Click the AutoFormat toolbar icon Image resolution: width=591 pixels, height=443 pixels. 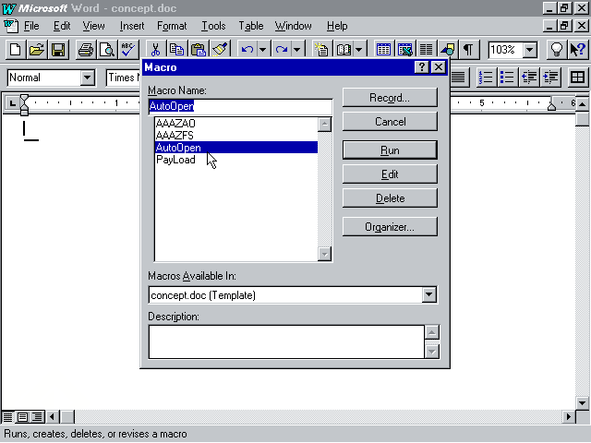click(x=321, y=50)
